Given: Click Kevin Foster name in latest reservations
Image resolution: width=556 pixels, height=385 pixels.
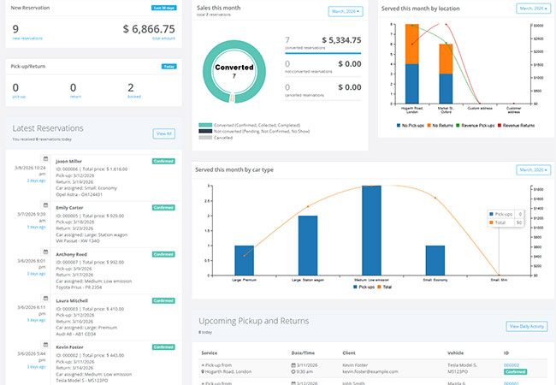Looking at the screenshot, I should tap(69, 347).
